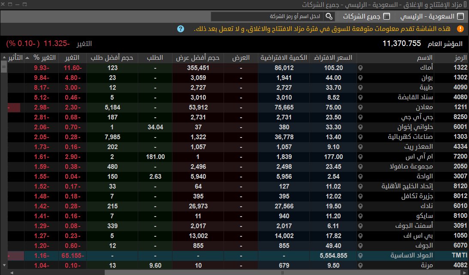Sort by the العرض column header
The height and width of the screenshot is (275, 469).
tap(241, 58)
